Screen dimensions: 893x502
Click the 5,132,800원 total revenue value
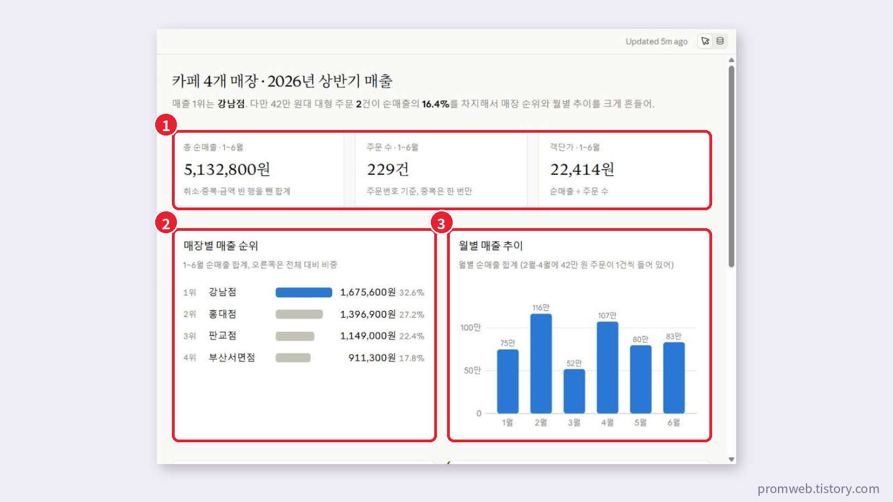point(227,169)
